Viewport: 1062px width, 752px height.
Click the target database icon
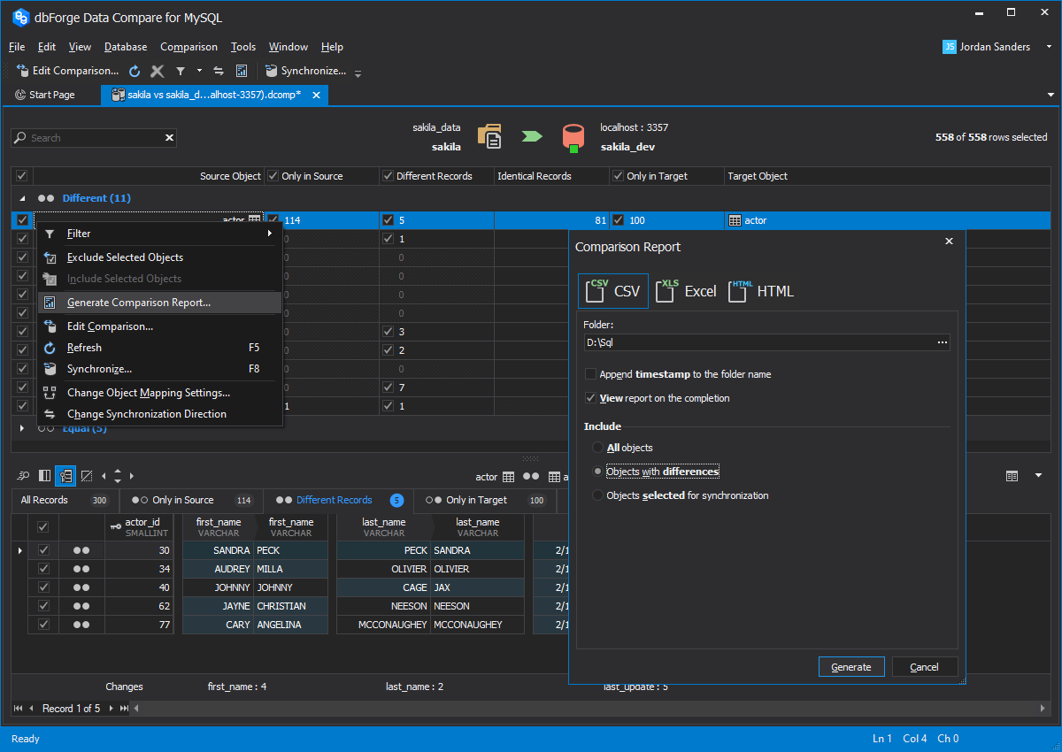573,136
